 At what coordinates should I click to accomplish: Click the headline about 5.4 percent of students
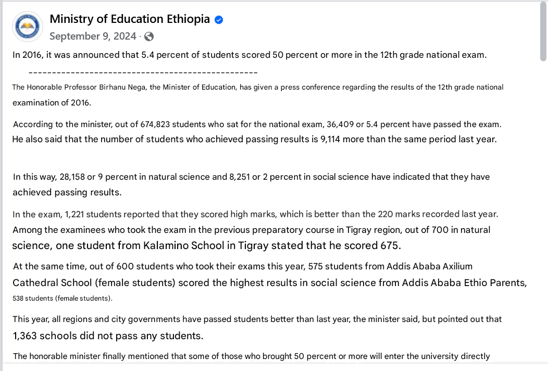pos(250,55)
